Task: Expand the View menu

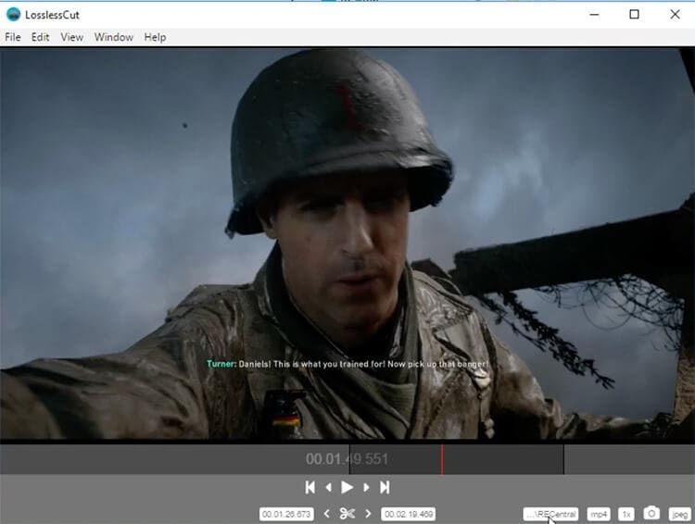Action: (x=71, y=37)
